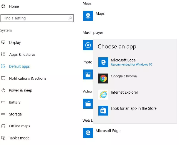Click the Find a setting search box
179x145 pixels.
click(35, 18)
